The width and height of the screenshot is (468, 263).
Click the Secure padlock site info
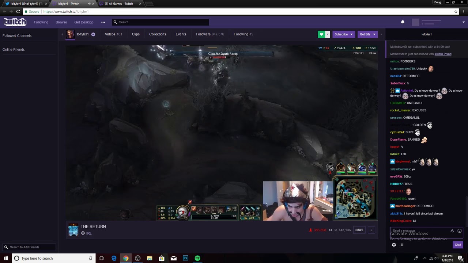point(32,12)
